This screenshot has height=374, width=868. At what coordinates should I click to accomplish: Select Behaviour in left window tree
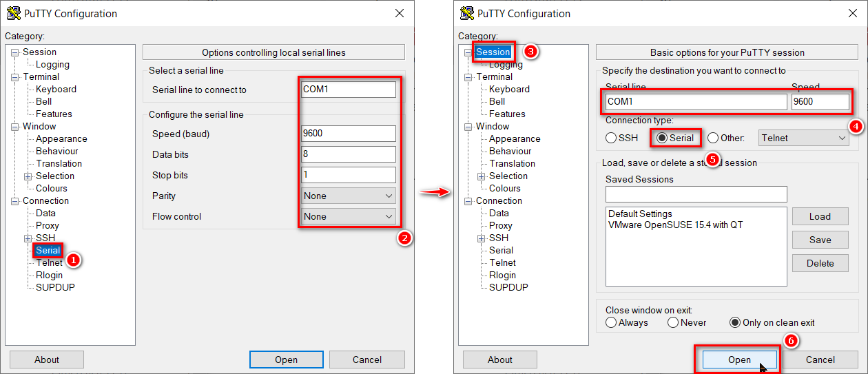[56, 151]
